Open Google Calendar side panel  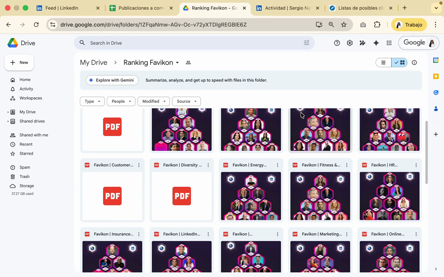pos(436,61)
